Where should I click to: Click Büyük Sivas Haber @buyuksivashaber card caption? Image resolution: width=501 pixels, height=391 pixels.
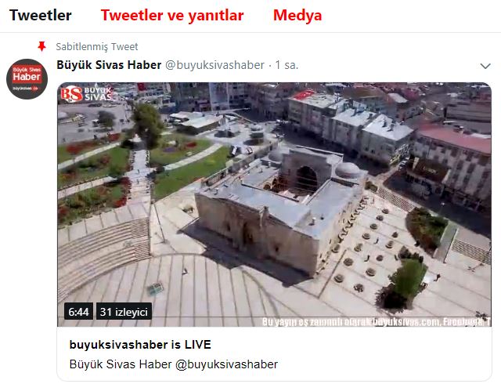tap(174, 364)
